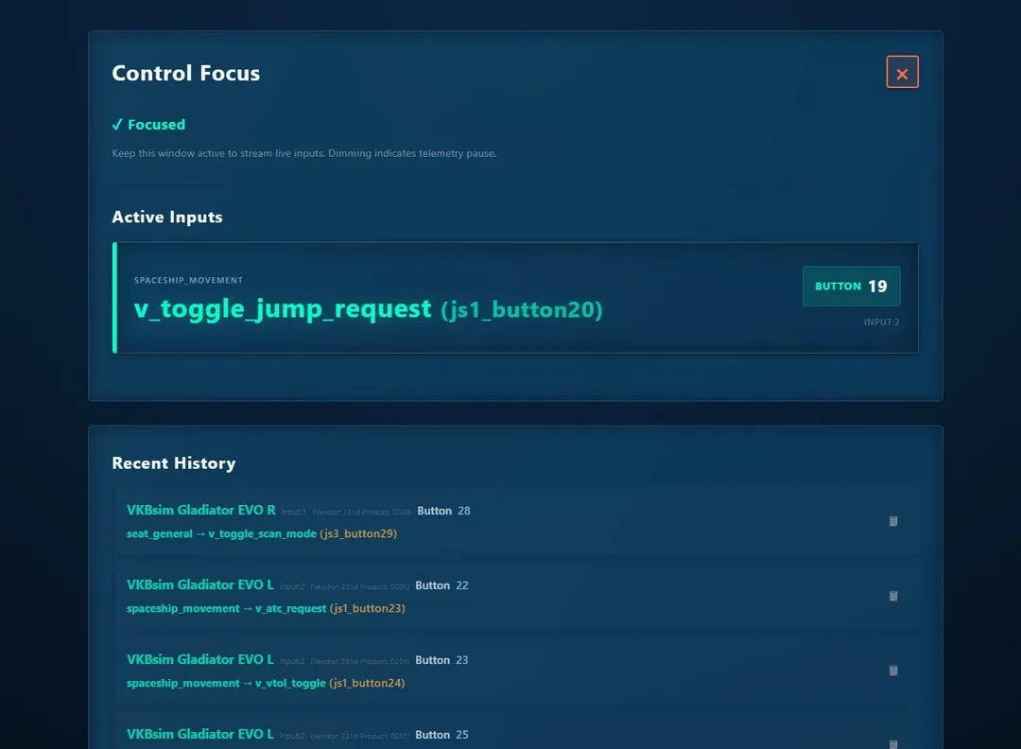
Task: Click the js1_button23 binding link
Action: (x=367, y=608)
